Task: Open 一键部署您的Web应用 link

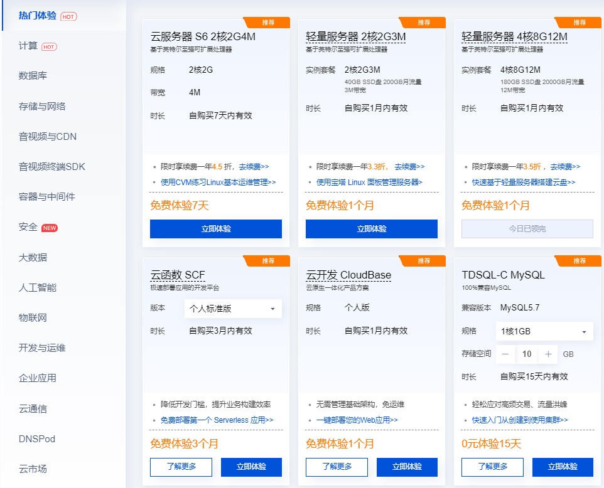Action: (x=357, y=420)
